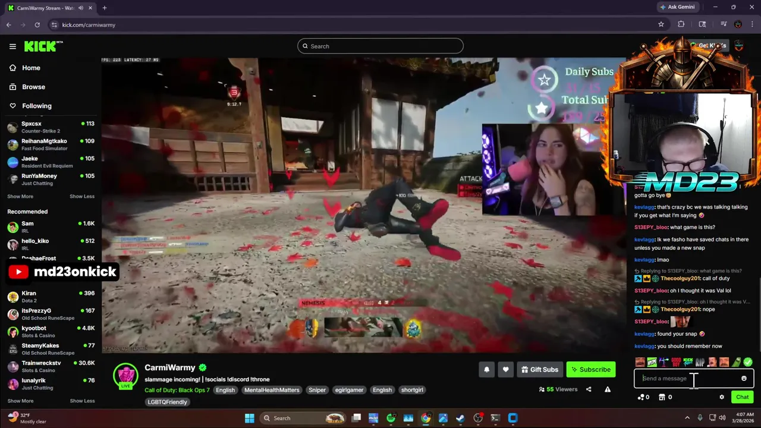
Task: Open Jaeke channel in sidebar
Action: click(51, 162)
